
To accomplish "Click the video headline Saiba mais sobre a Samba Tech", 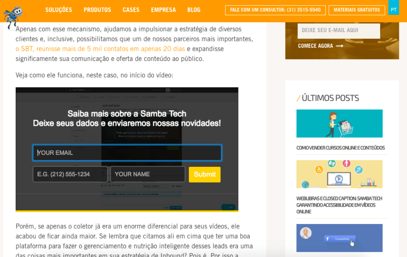I will (x=127, y=113).
